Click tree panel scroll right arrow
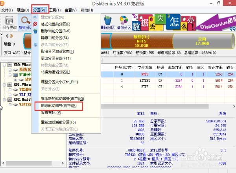 point(63,163)
